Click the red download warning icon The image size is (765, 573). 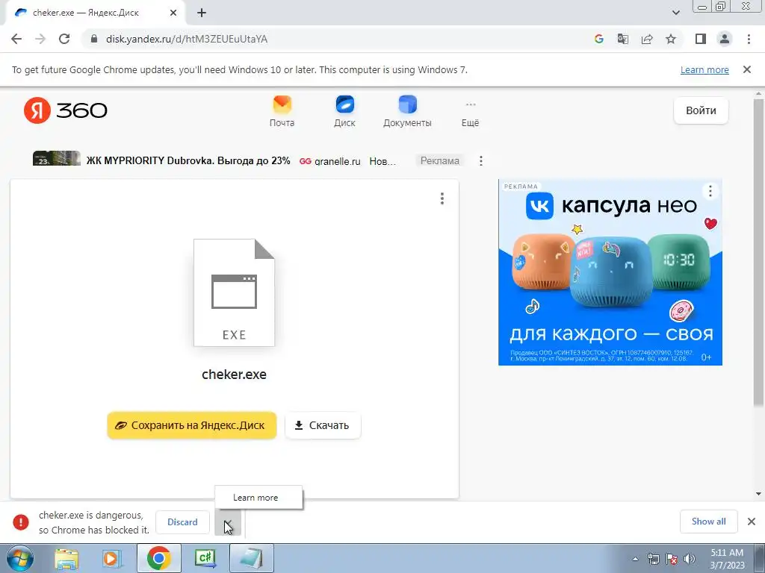click(x=21, y=522)
